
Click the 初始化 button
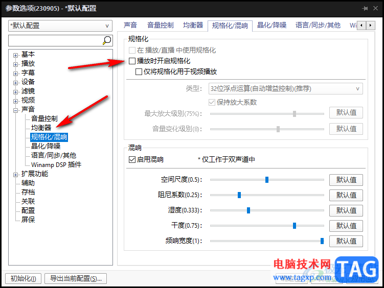pos(24,278)
